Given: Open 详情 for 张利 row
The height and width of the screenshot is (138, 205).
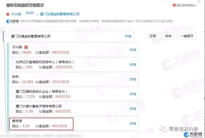Looking at the screenshot, I should (133, 79).
